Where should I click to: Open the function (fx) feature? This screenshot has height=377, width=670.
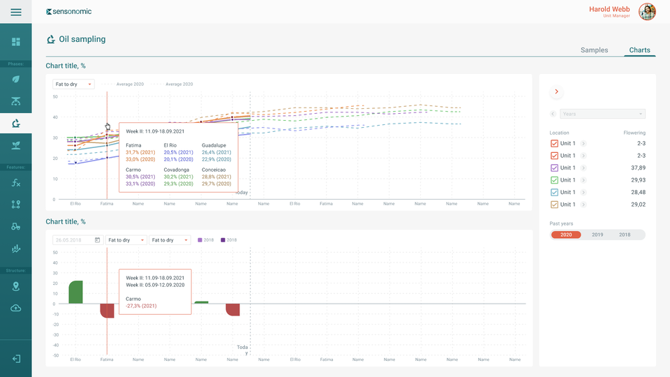click(x=15, y=183)
